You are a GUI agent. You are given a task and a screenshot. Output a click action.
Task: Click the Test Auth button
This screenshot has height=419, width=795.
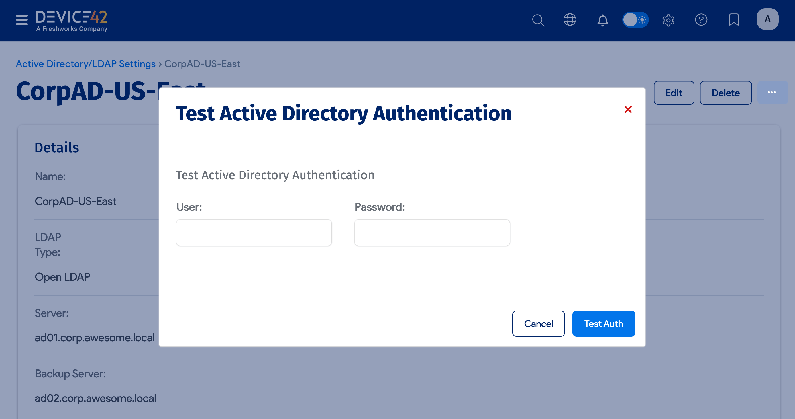click(603, 323)
